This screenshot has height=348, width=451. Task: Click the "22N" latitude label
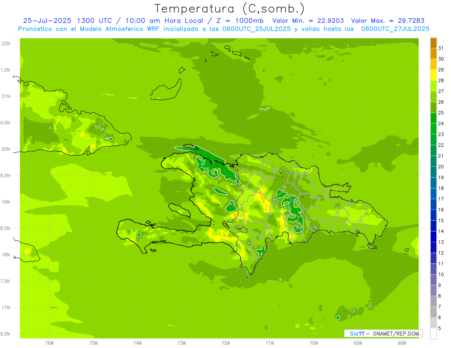tap(5, 44)
